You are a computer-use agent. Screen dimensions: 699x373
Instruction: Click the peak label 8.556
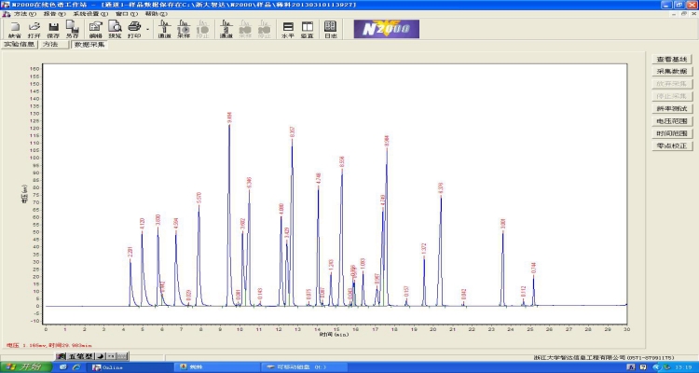(342, 162)
